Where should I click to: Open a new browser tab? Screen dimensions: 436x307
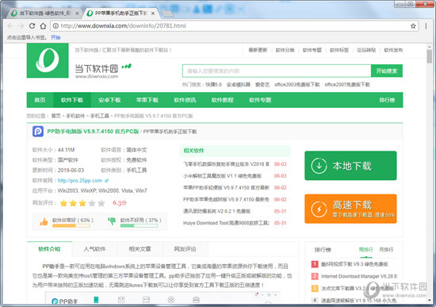pyautogui.click(x=168, y=13)
